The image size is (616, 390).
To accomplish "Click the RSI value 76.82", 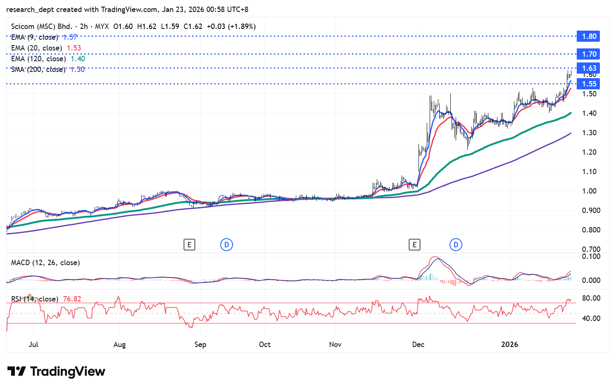I will coord(72,299).
